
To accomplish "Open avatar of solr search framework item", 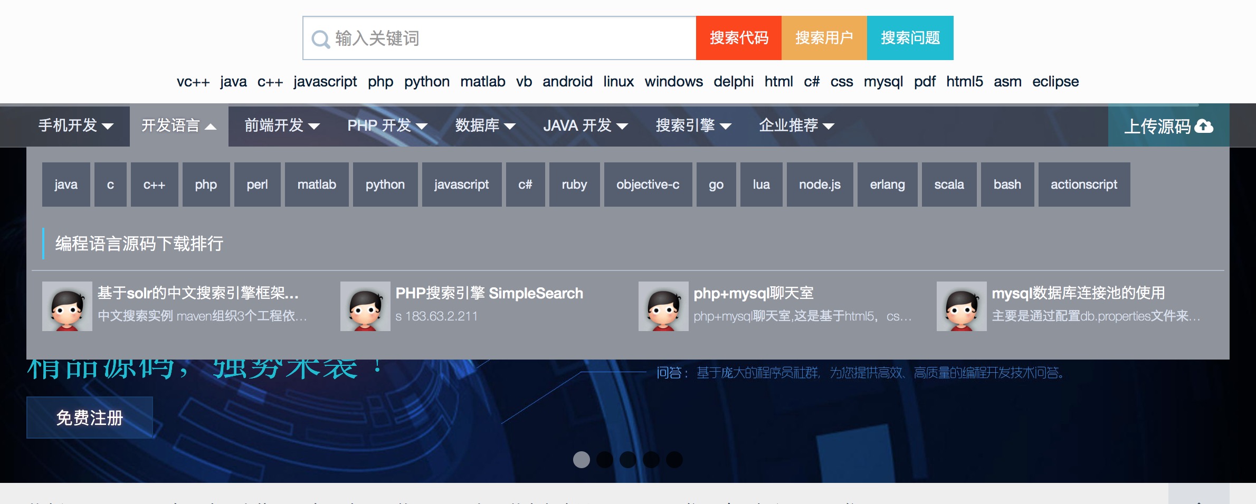I will coord(67,306).
